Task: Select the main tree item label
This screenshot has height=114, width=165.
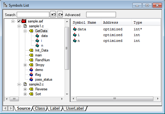Action: tap(38, 55)
